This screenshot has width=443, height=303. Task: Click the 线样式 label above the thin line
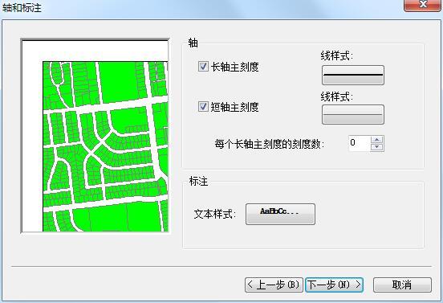click(x=337, y=96)
